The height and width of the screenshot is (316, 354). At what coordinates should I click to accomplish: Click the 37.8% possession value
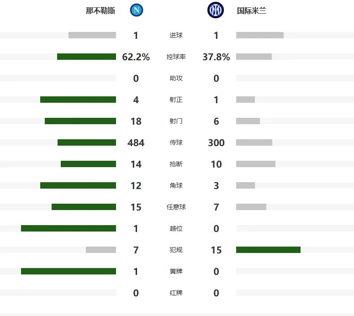[217, 57]
